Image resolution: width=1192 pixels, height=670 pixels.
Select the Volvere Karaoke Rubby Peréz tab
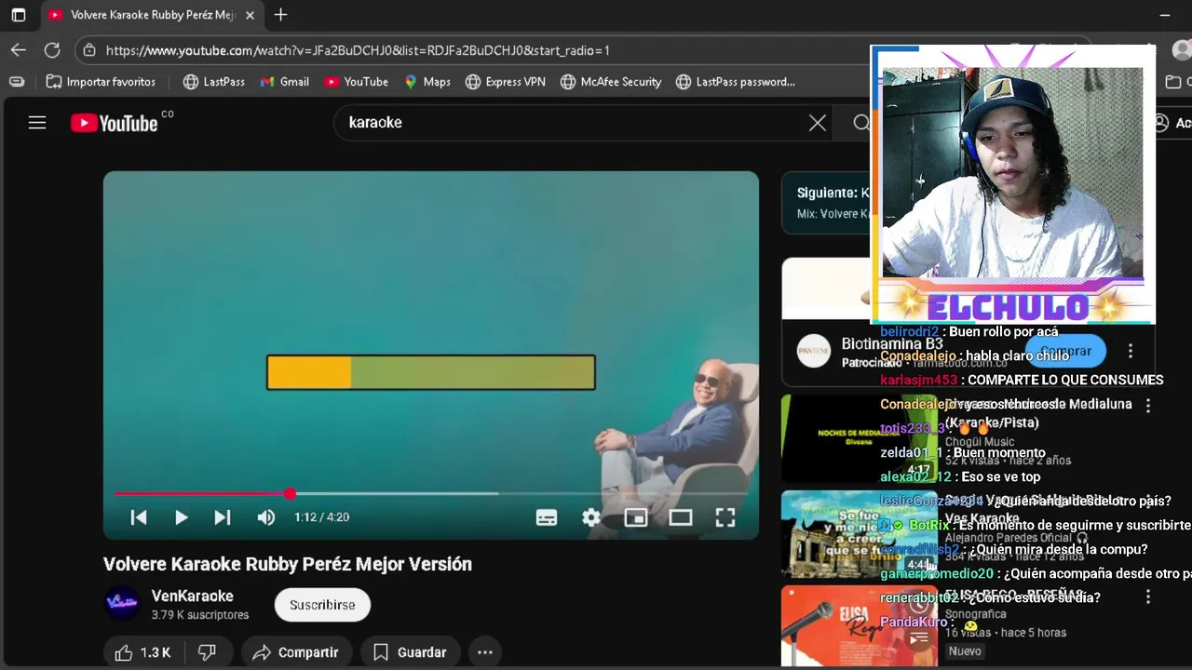point(151,15)
